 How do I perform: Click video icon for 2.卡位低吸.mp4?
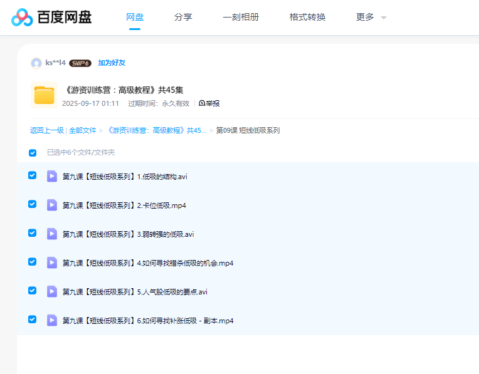[52, 205]
